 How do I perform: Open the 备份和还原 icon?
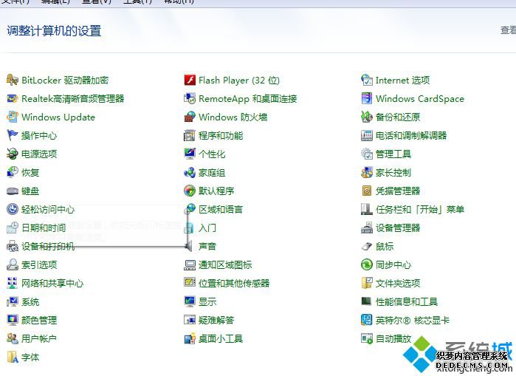click(367, 117)
